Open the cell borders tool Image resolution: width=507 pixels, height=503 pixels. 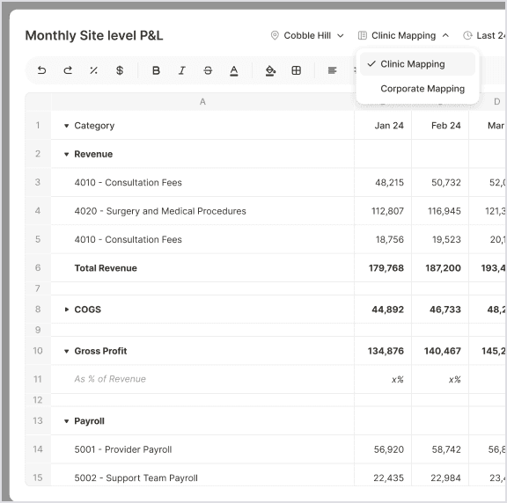coord(296,70)
